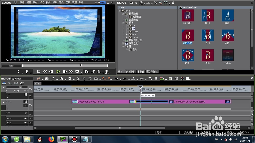The width and height of the screenshot is (255, 143).
Task: Mute the 2 A audio track speaker
Action: (25, 123)
